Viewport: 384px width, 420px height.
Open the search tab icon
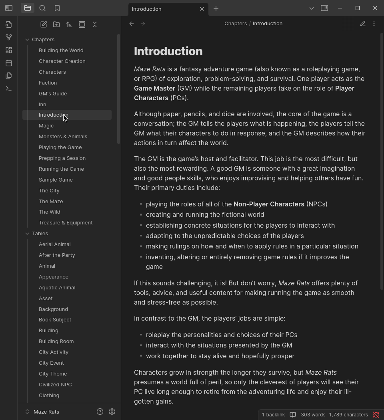pyautogui.click(x=42, y=8)
